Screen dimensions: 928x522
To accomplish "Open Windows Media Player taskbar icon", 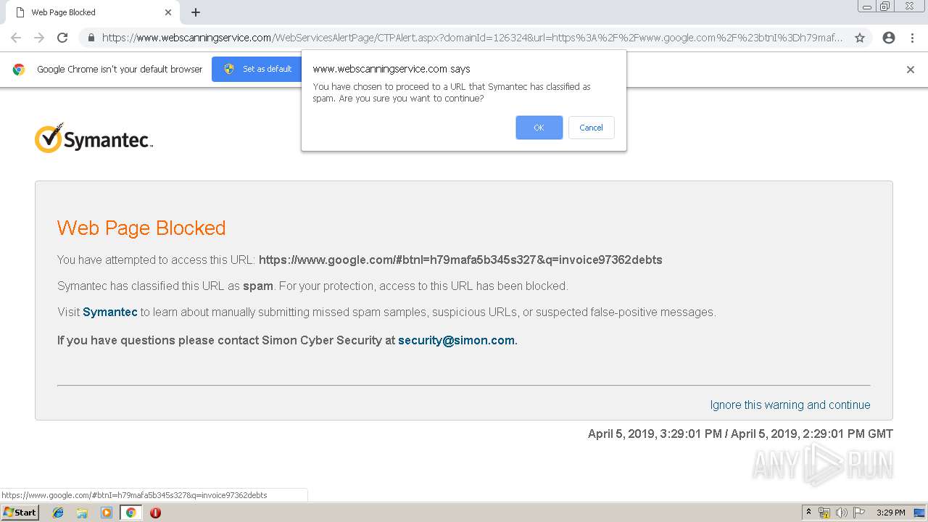I will [x=107, y=513].
